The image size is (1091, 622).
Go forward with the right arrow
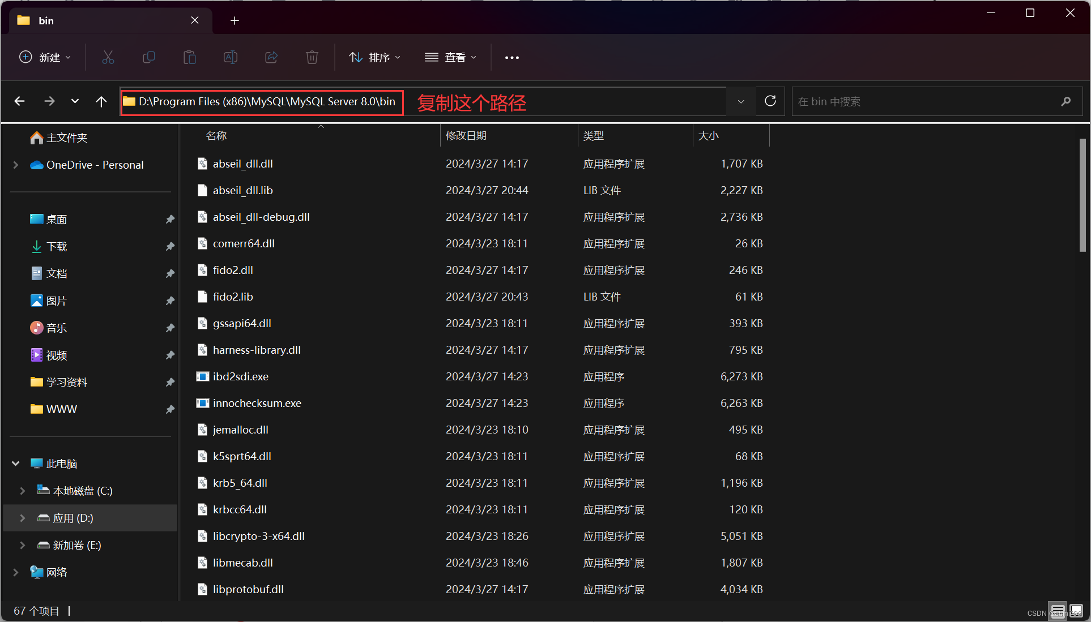click(x=49, y=101)
